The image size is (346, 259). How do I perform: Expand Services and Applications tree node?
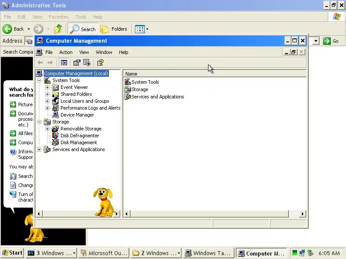coord(39,149)
